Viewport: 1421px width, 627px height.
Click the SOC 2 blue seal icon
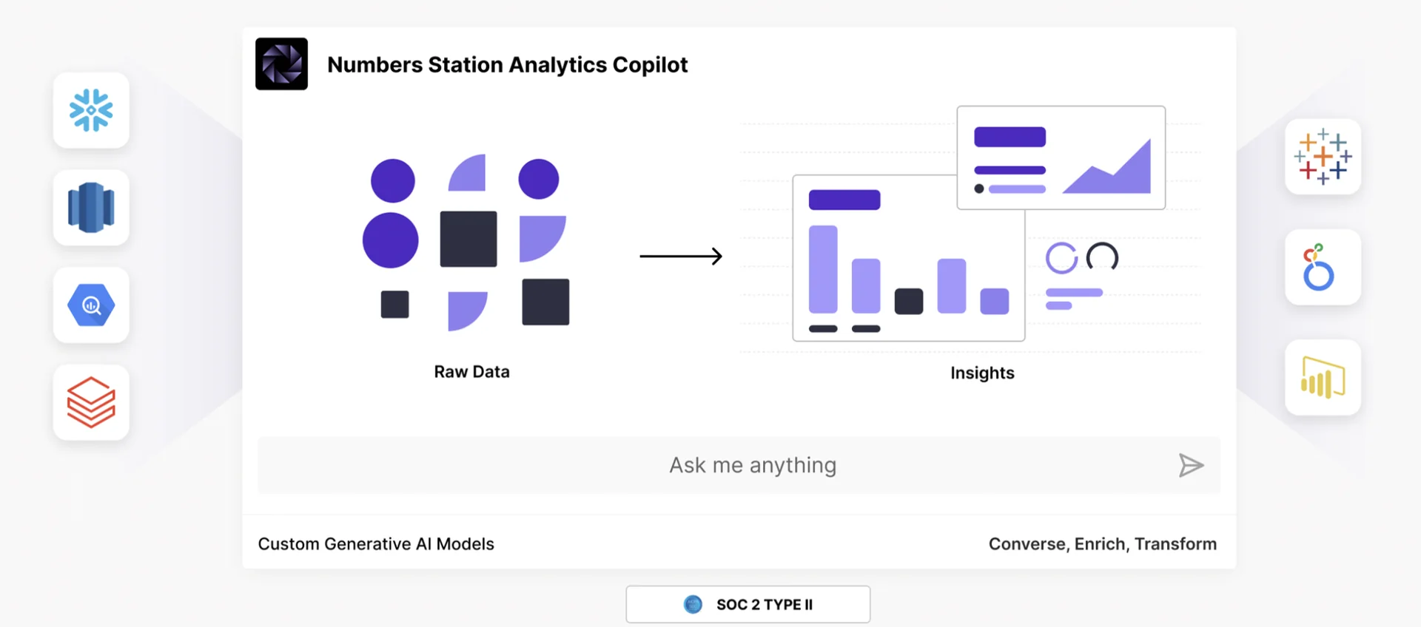point(693,604)
